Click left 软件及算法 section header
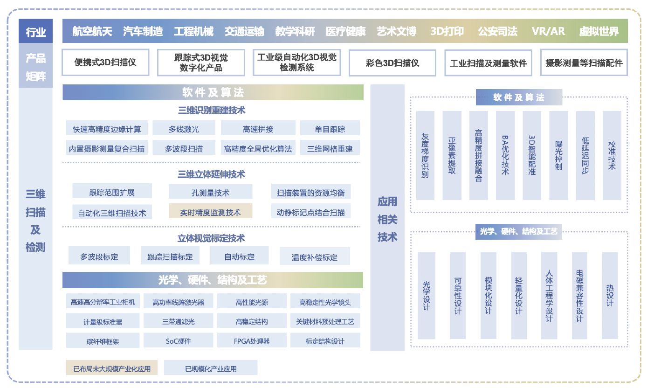This screenshot has width=647, height=388. pyautogui.click(x=213, y=92)
